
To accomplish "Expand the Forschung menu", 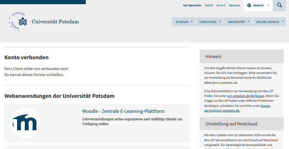I will 210,22.
